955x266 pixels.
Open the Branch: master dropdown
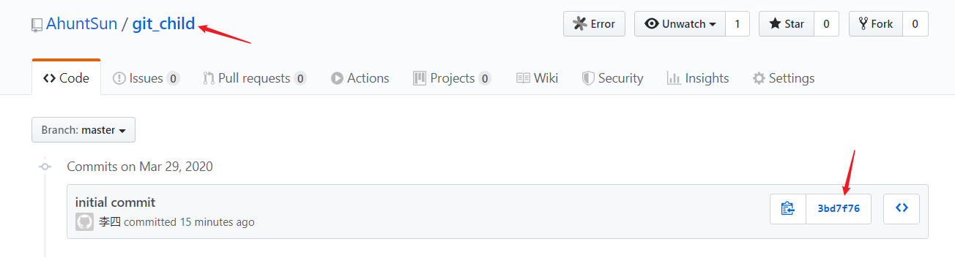tap(83, 129)
